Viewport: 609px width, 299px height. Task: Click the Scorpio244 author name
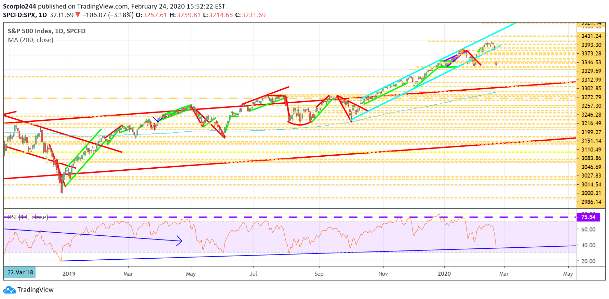pos(19,6)
